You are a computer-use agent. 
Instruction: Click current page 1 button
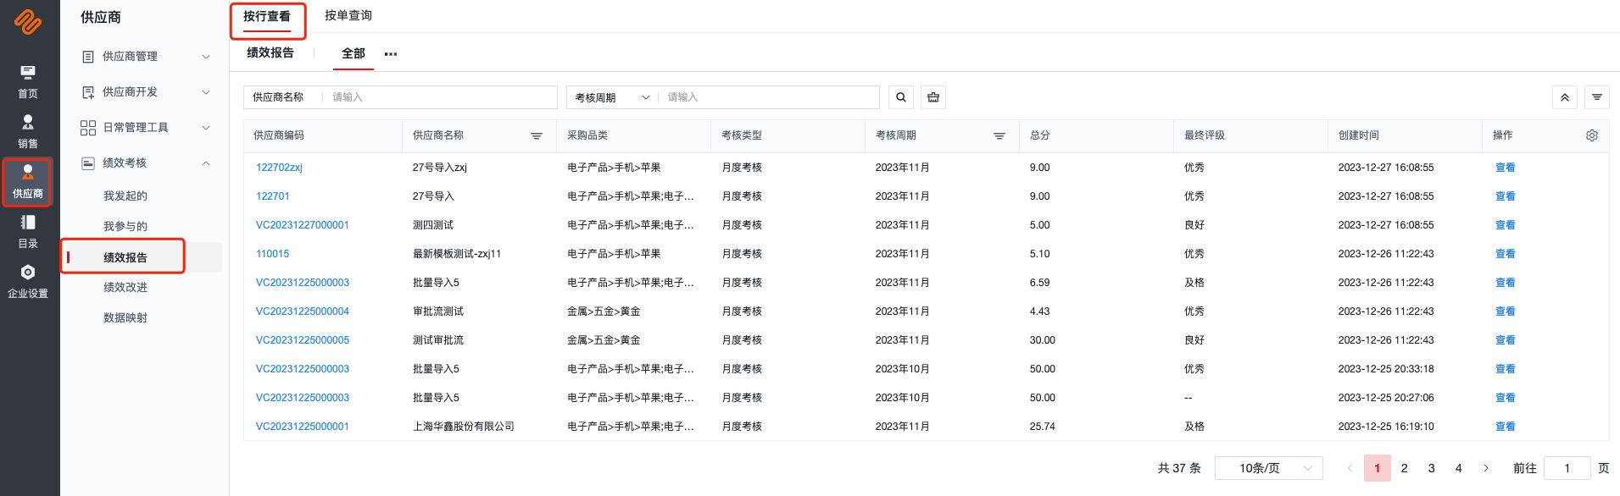[1378, 468]
